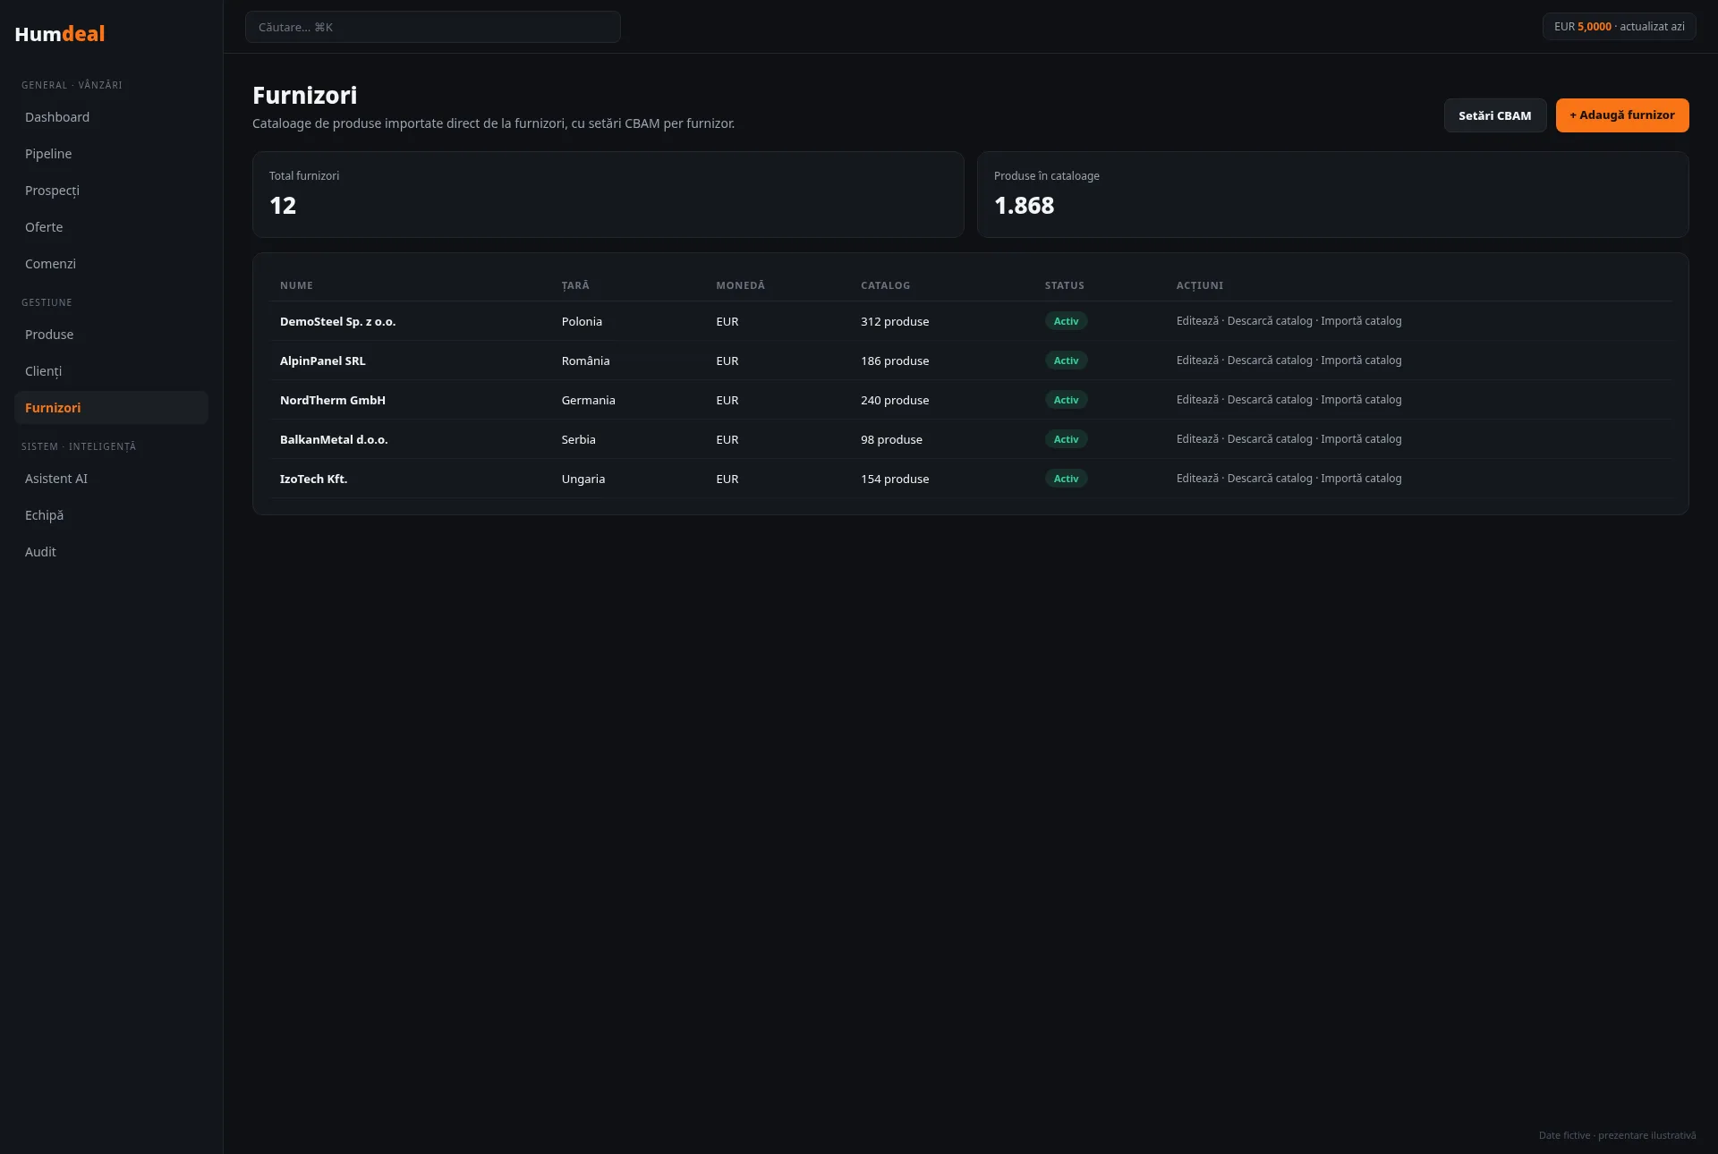Image resolution: width=1718 pixels, height=1154 pixels.
Task: Click Importă catalog for BalkanMetal d.o.o.
Action: tap(1361, 439)
